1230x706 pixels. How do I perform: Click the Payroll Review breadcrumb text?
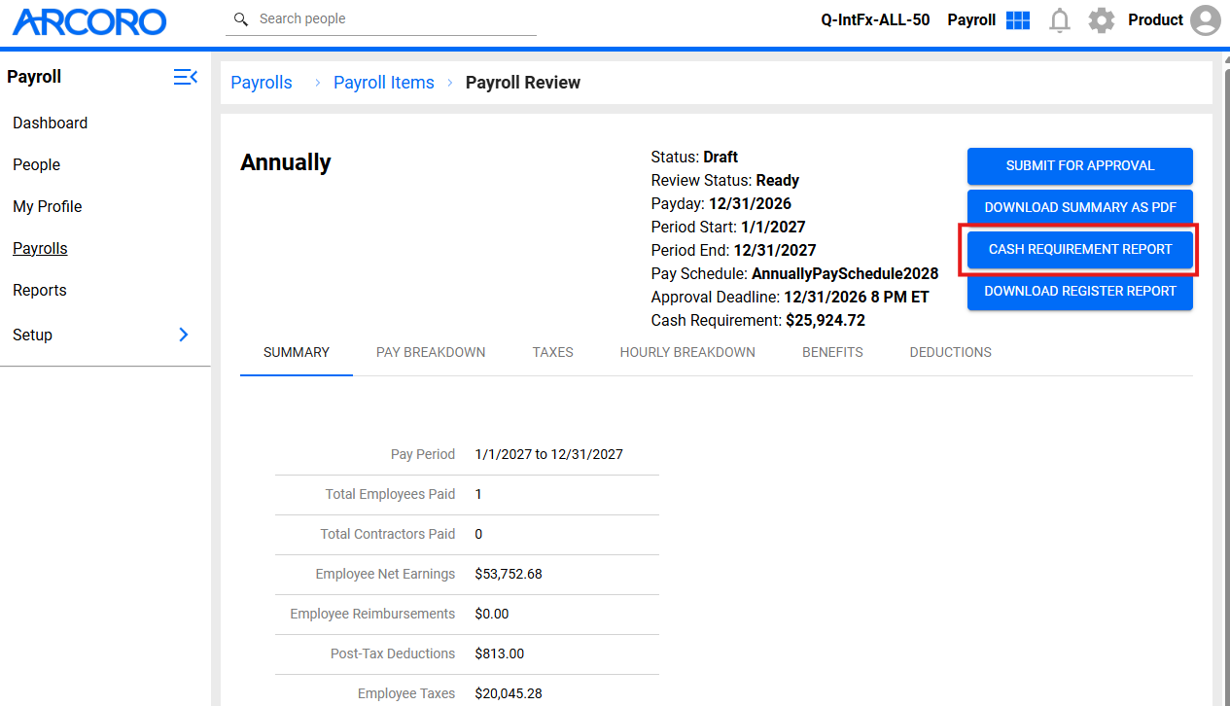click(x=523, y=83)
